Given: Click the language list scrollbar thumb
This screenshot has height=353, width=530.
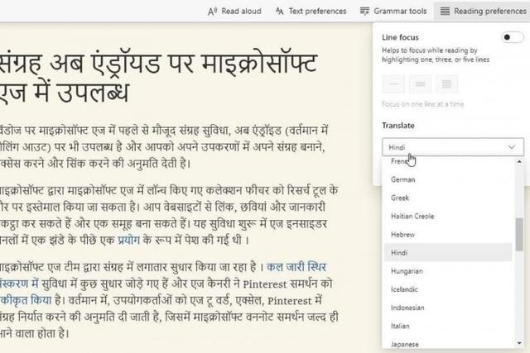Looking at the screenshot, I should click(x=519, y=235).
